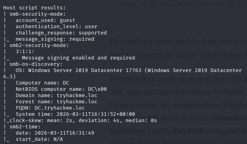Image resolution: width=247 pixels, height=144 pixels.
Task: Select the "System time: 2026-03-11T16:31:52+00:00" line
Action: click(x=75, y=114)
